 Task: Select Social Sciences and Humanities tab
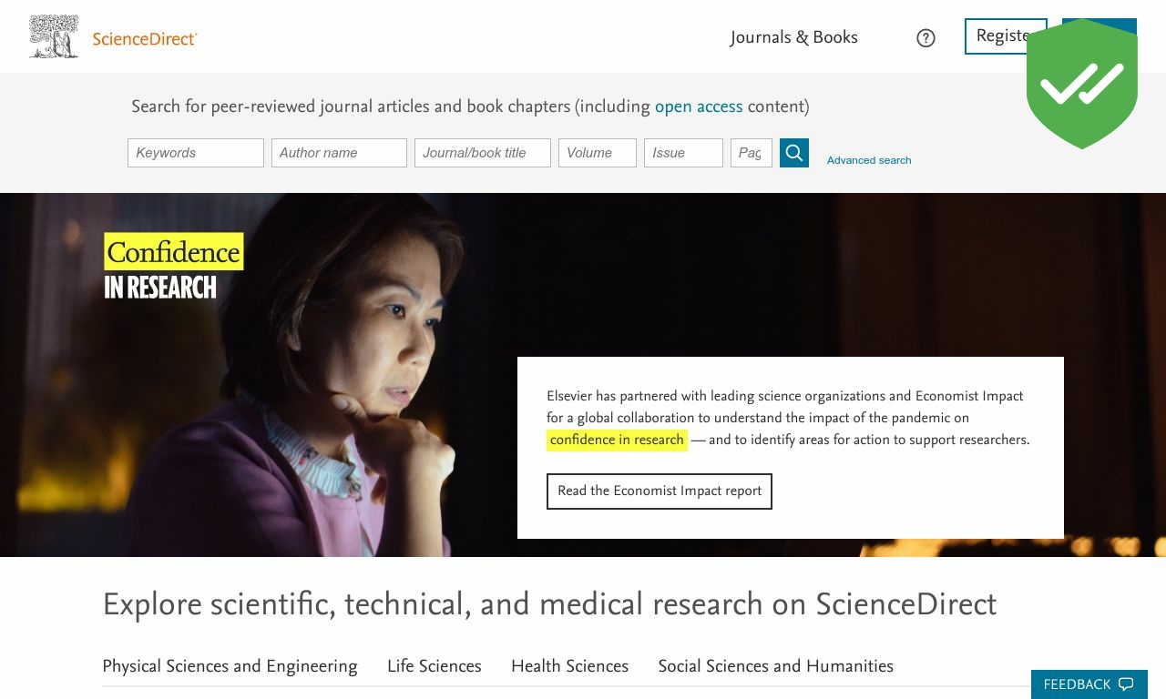[776, 666]
